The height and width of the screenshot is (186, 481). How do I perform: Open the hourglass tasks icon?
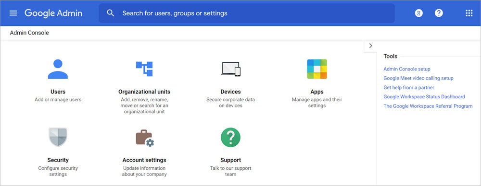(x=419, y=13)
